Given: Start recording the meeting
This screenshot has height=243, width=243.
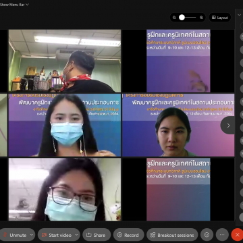Looking at the screenshot, I should (x=128, y=235).
